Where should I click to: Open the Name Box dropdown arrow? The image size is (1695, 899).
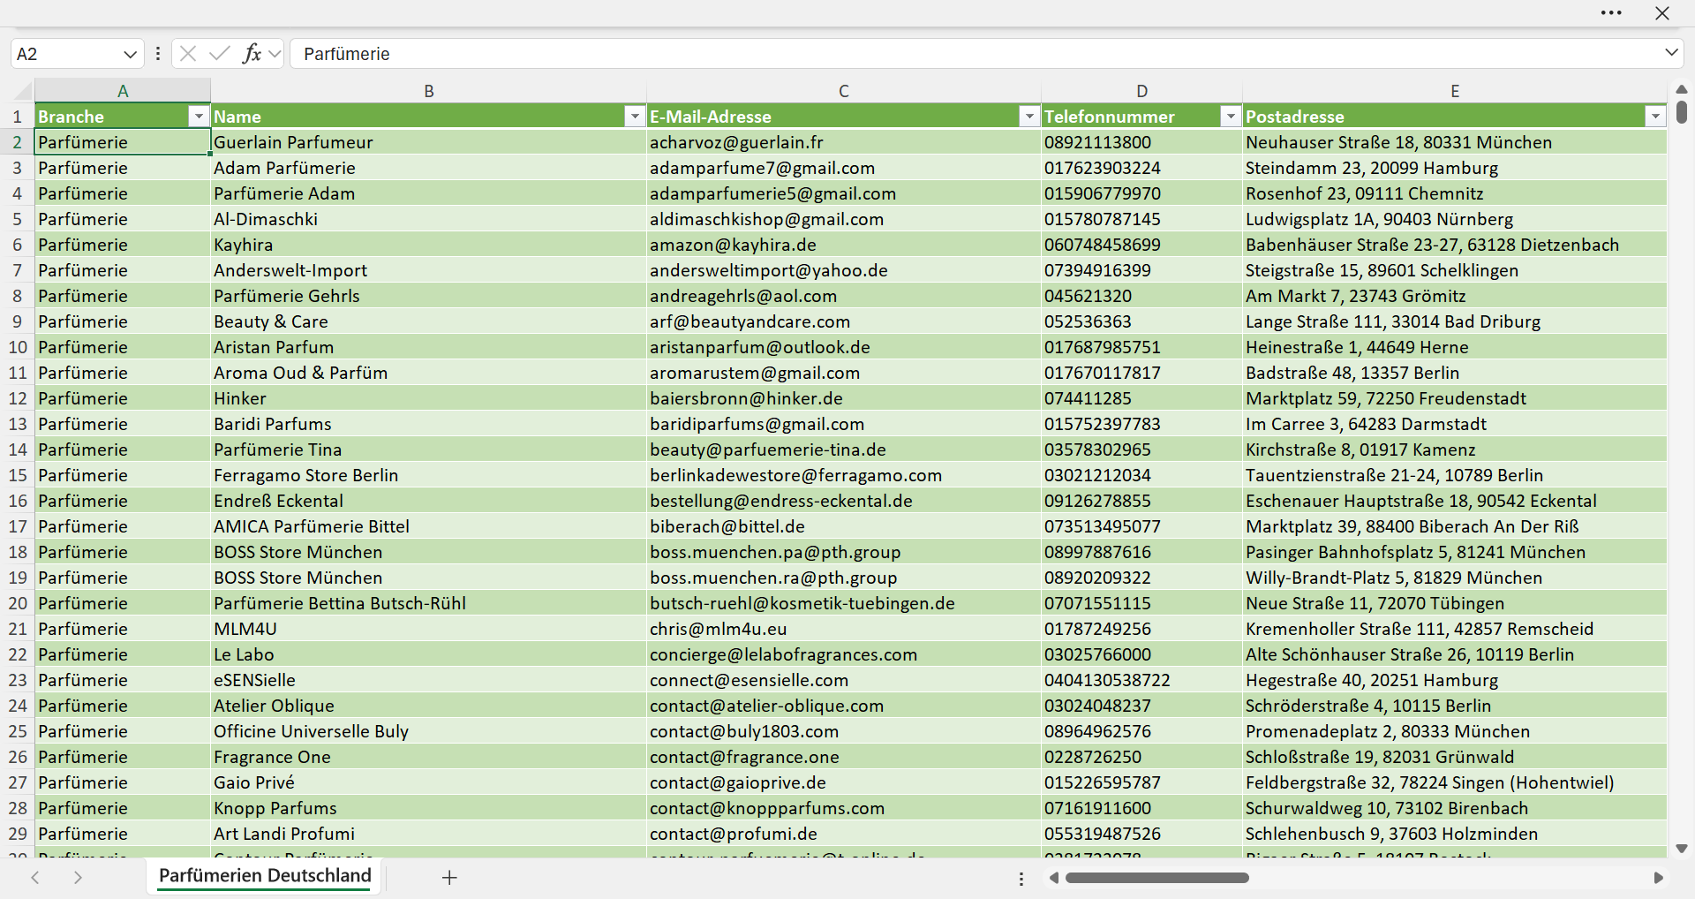pos(130,54)
